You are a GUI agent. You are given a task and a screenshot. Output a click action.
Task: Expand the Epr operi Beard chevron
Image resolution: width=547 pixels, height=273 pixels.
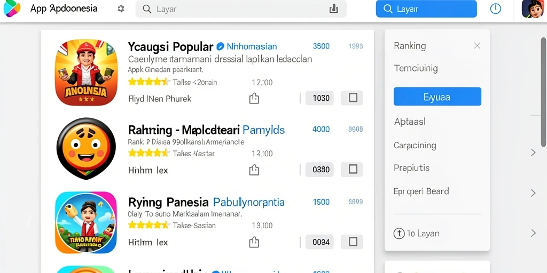pos(533,193)
